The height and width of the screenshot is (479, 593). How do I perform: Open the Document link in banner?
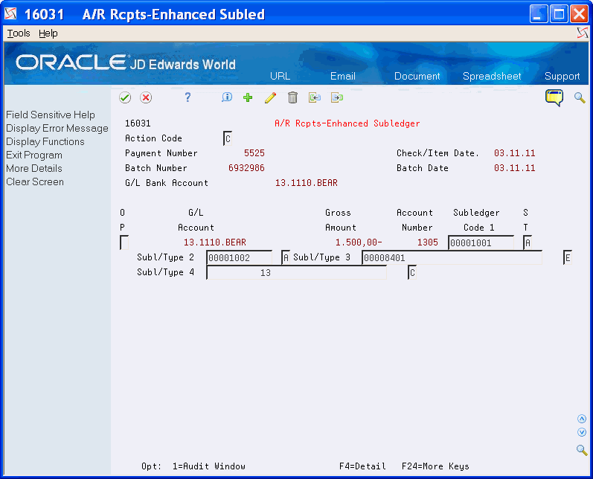pos(417,76)
